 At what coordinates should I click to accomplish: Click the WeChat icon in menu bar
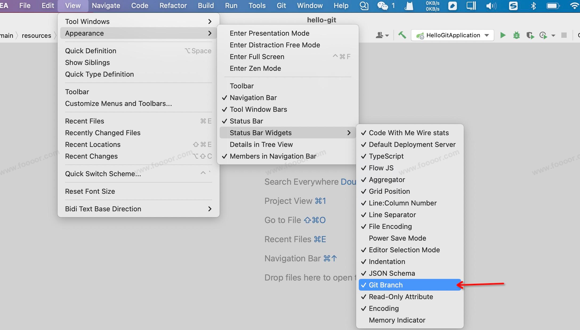[382, 6]
